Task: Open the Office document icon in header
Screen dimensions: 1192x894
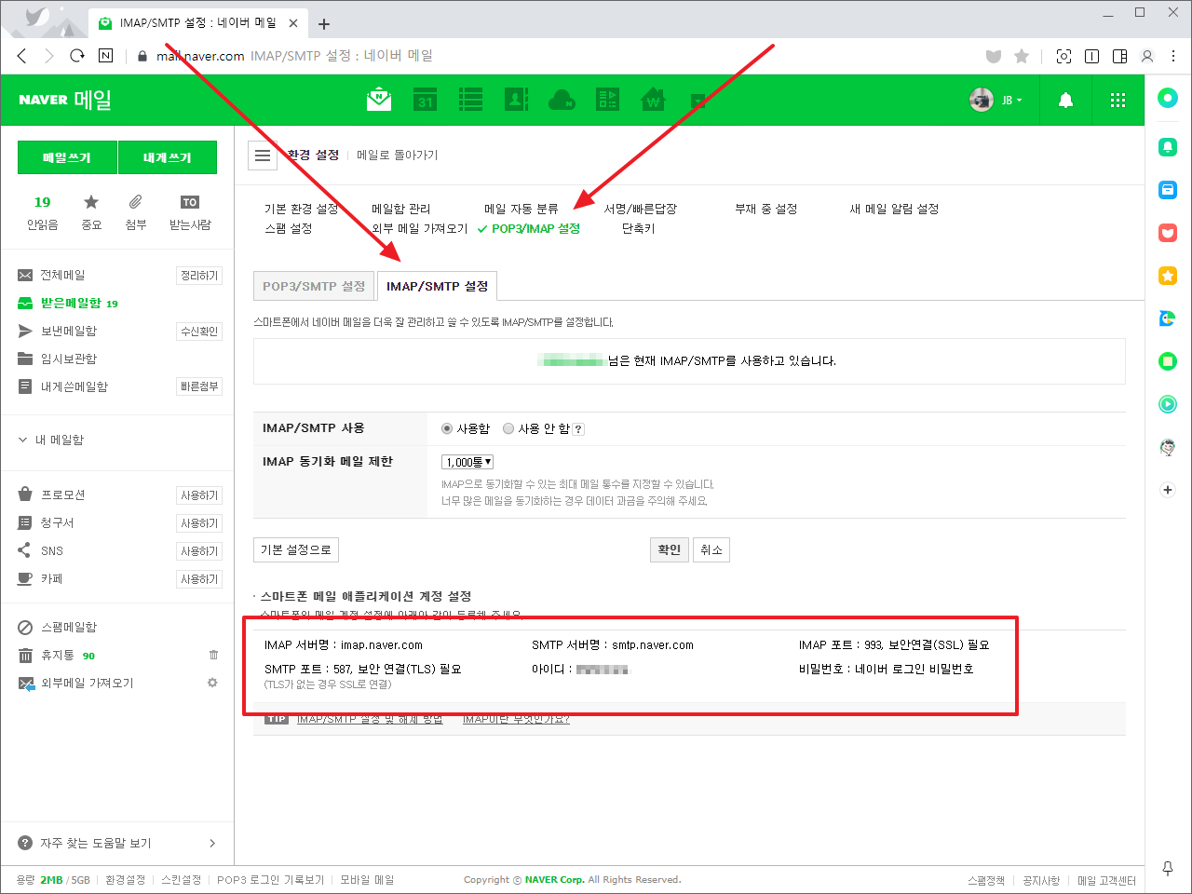Action: pos(608,99)
